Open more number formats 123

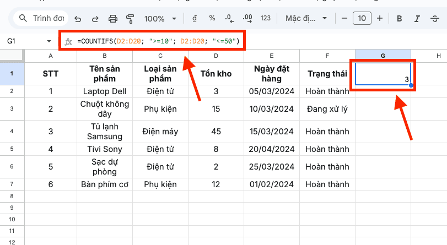pos(266,19)
